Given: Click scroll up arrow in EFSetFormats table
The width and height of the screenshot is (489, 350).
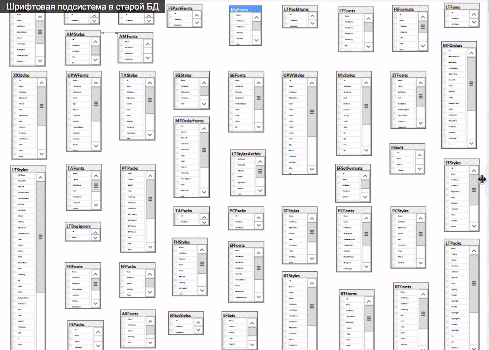Looking at the screenshot, I should coord(365,176).
